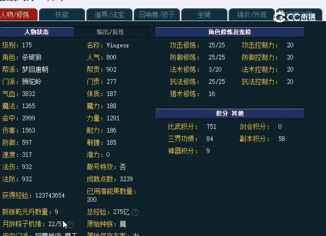This screenshot has height=236, width=326.
Task: Click the 角色修炼及宠修 section header
Action: click(x=230, y=32)
